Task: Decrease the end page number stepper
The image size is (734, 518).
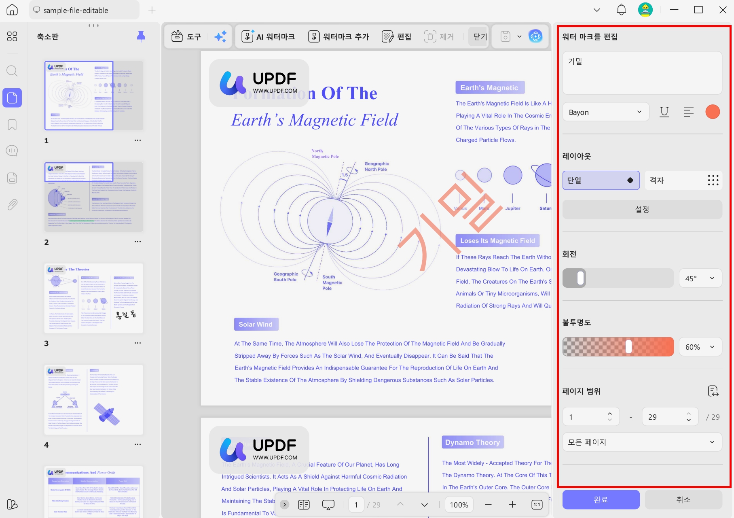Action: tap(689, 420)
